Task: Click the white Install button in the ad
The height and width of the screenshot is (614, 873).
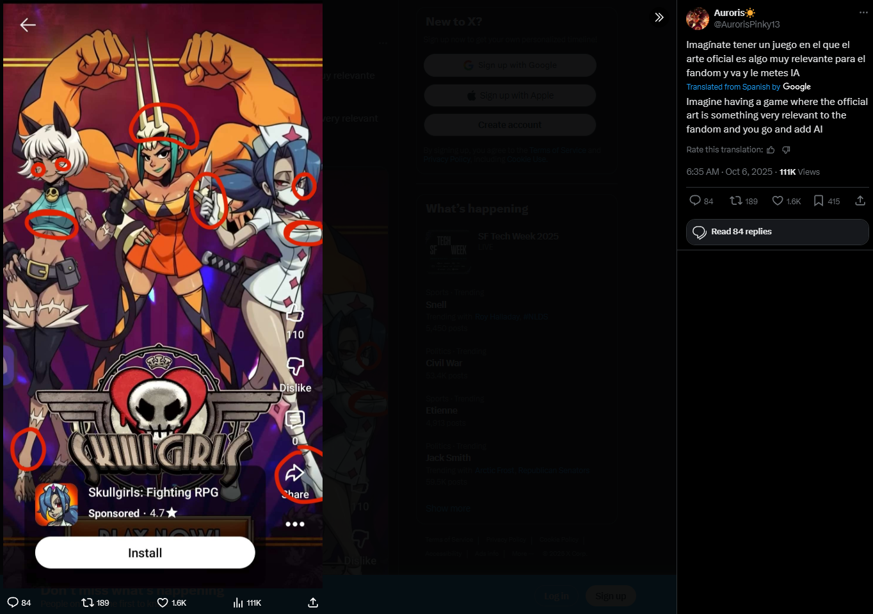Action: (145, 553)
